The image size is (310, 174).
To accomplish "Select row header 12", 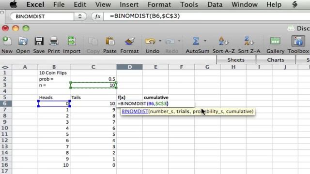I will (5, 141).
